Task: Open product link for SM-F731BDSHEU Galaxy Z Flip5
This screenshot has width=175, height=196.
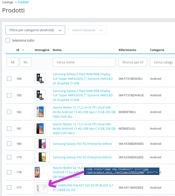Action: tap(83, 79)
